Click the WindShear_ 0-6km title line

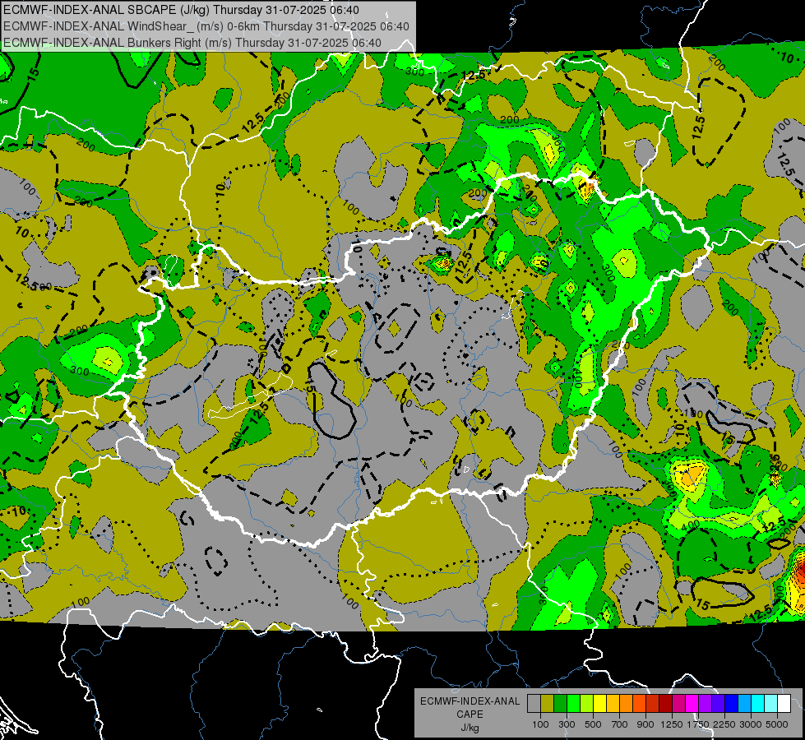[x=206, y=26]
